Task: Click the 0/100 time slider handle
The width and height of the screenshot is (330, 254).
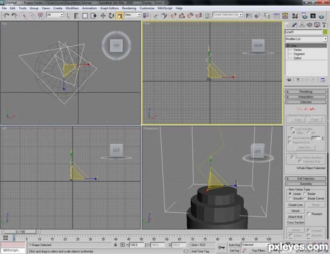Action: click(x=20, y=231)
